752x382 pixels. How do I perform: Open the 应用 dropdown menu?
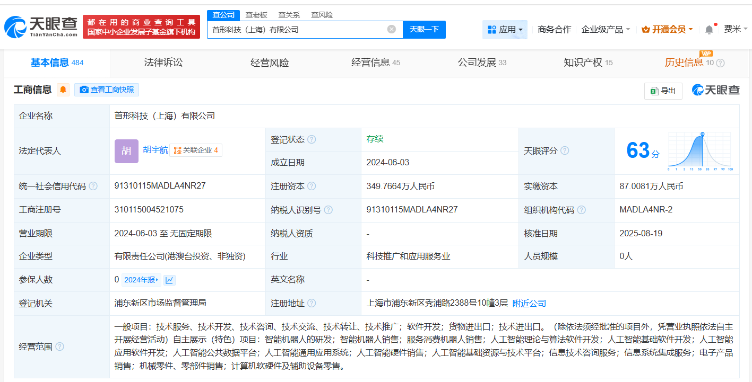(505, 30)
